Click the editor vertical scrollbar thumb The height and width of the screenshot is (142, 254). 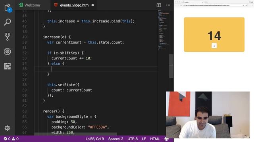171,66
